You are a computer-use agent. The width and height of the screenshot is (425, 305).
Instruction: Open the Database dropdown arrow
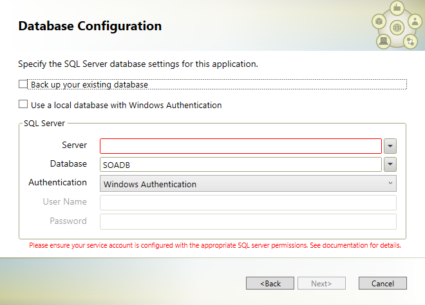click(x=390, y=164)
